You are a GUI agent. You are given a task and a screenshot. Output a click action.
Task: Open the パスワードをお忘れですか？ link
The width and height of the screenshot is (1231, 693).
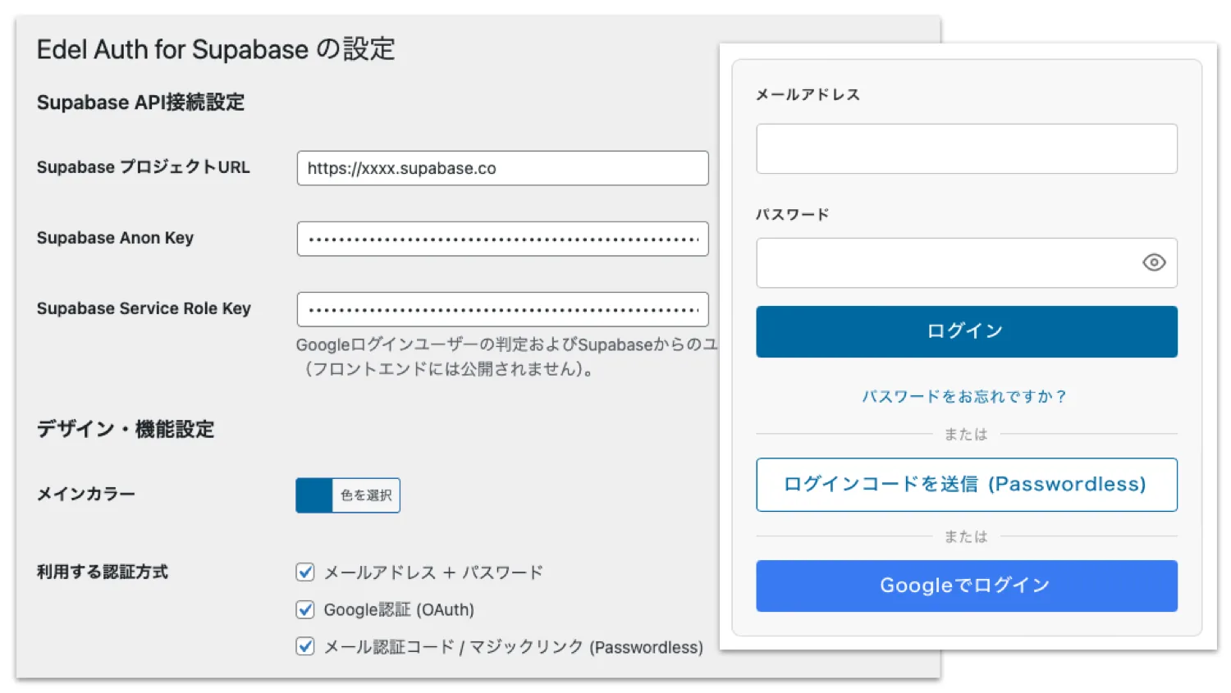[x=966, y=396]
